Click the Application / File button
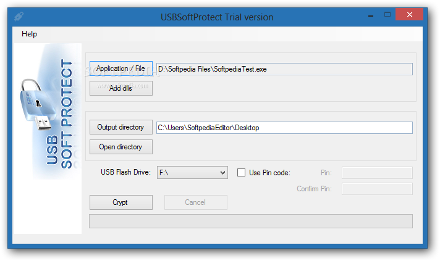The width and height of the screenshot is (440, 261). point(121,69)
